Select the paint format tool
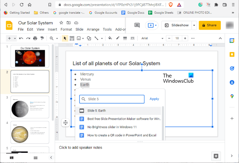Viewport: 239px width, 163px height. 42,38
